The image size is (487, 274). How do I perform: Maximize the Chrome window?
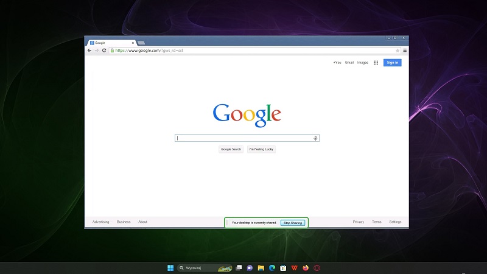395,38
